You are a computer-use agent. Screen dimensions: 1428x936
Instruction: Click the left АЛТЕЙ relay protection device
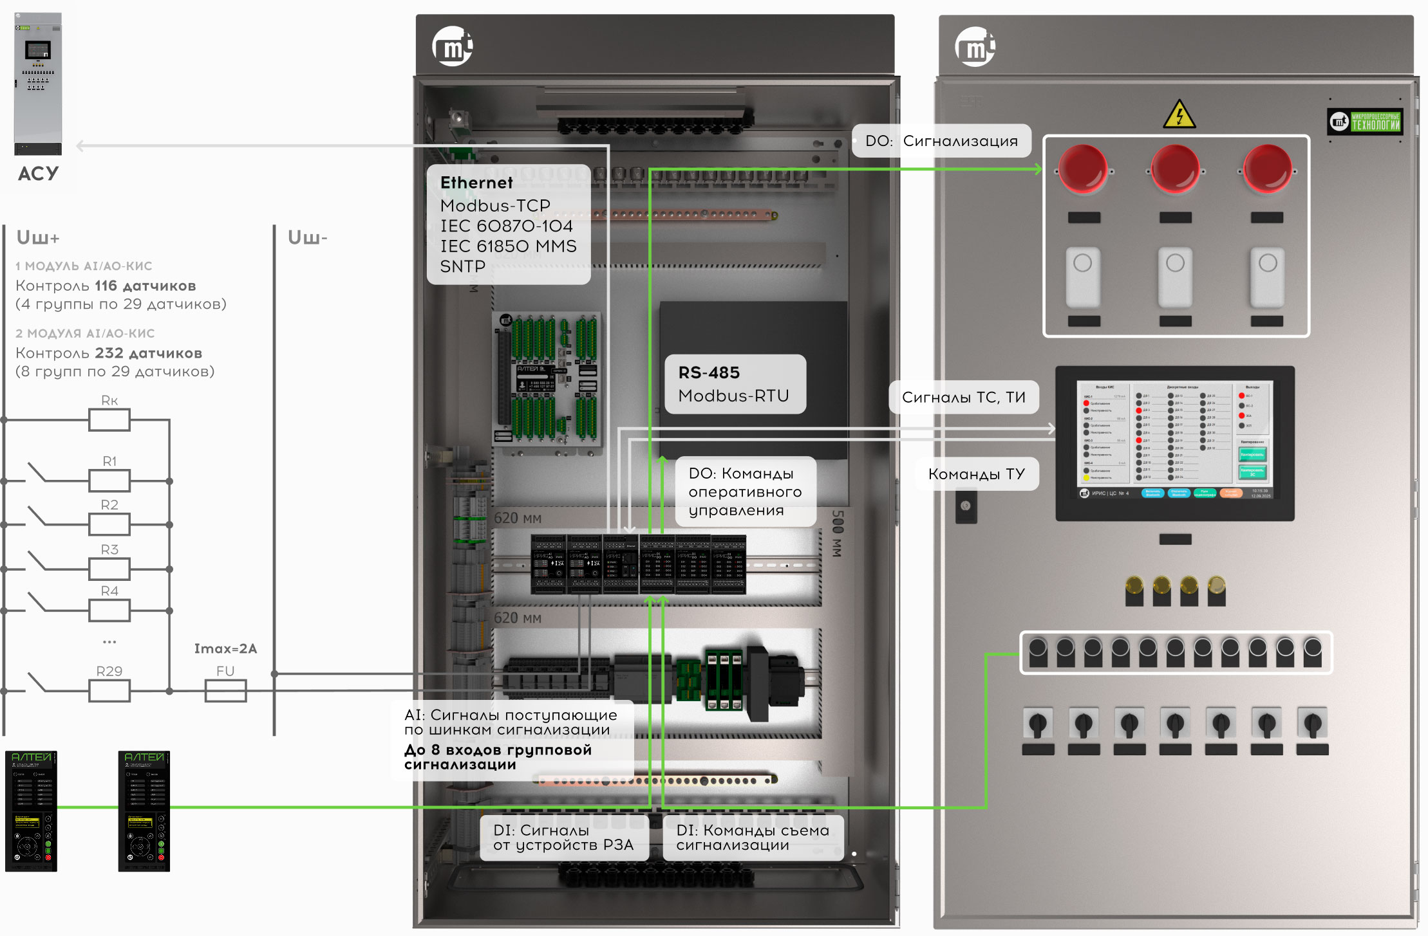click(31, 811)
